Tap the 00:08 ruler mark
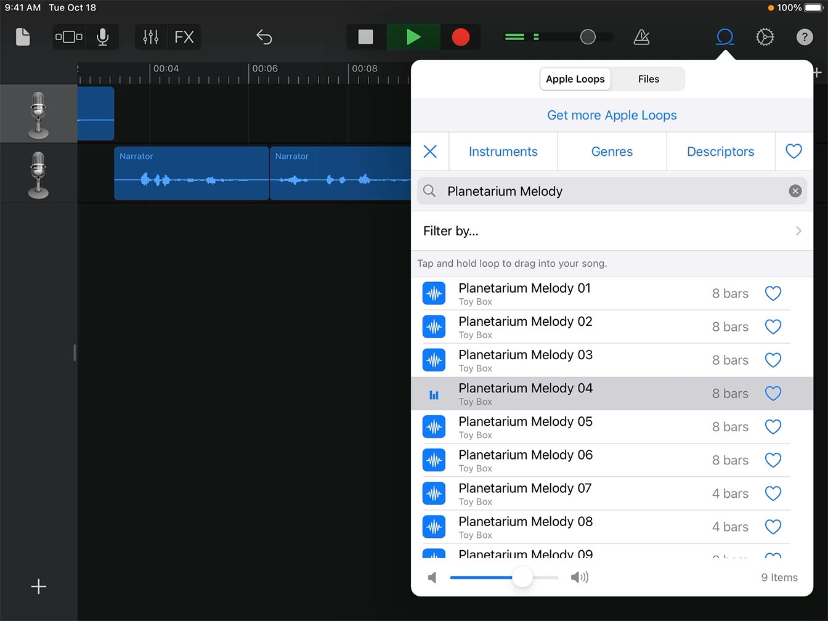The width and height of the screenshot is (828, 621). pyautogui.click(x=365, y=68)
